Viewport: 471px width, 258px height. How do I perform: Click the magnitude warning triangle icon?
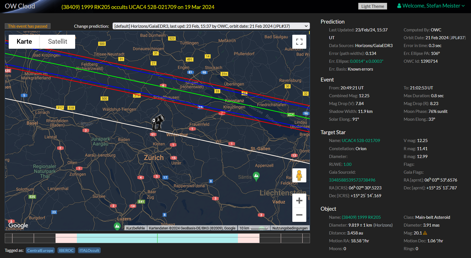click(x=425, y=233)
